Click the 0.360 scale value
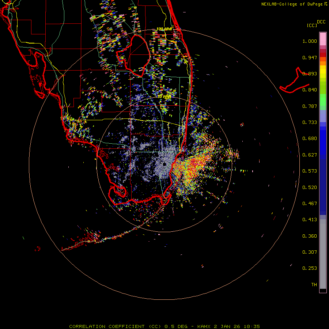This screenshot has height=329, width=329. [310, 236]
